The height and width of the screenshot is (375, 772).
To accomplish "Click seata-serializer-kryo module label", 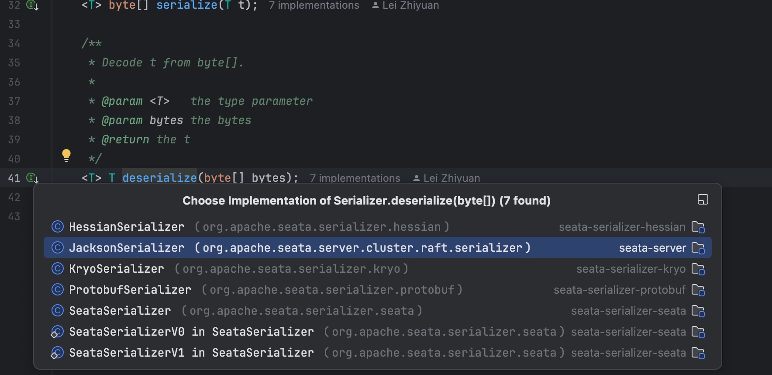I will tap(631, 269).
